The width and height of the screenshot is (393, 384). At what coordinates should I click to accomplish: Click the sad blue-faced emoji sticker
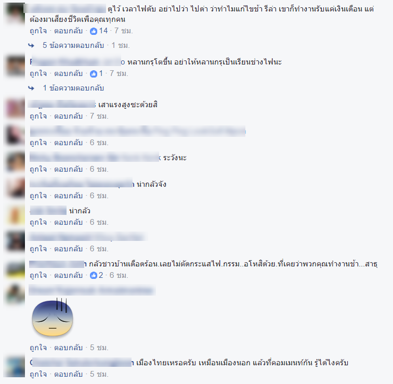53,317
